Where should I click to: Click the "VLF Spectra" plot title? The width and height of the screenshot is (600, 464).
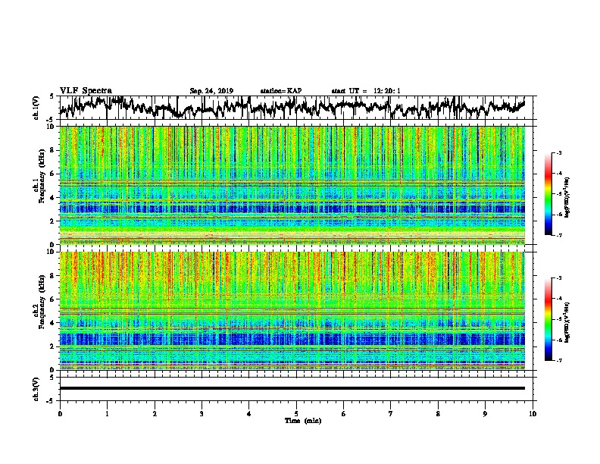click(x=86, y=91)
